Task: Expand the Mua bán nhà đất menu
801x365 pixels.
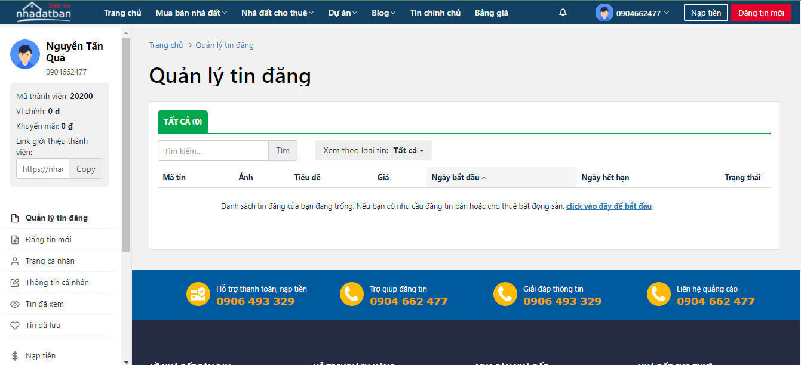Action: [191, 13]
